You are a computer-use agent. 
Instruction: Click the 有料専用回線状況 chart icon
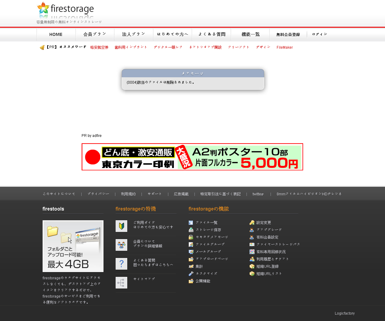(x=252, y=252)
